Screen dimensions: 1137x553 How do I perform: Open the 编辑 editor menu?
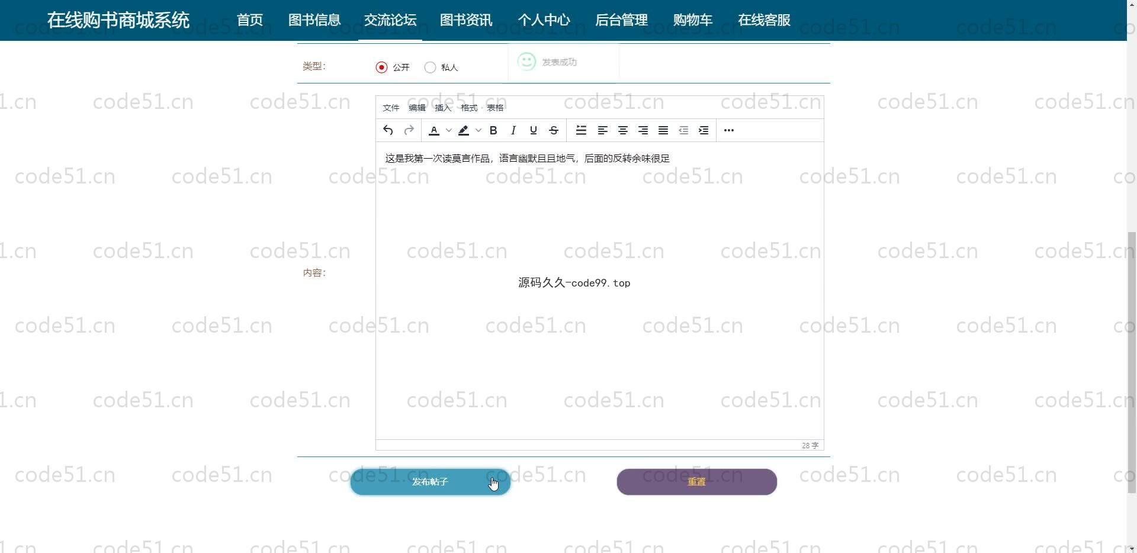tap(417, 108)
